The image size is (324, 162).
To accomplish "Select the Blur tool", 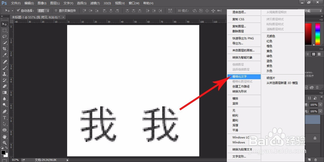I will click(5, 99).
